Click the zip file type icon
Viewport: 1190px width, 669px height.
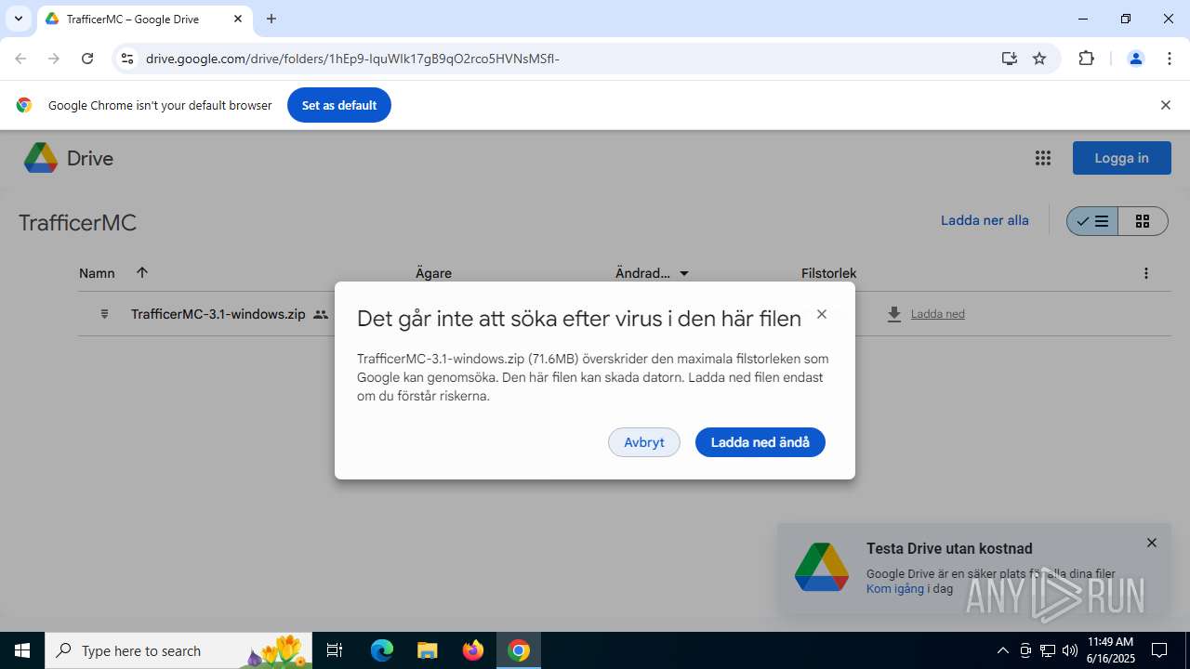[x=104, y=314]
